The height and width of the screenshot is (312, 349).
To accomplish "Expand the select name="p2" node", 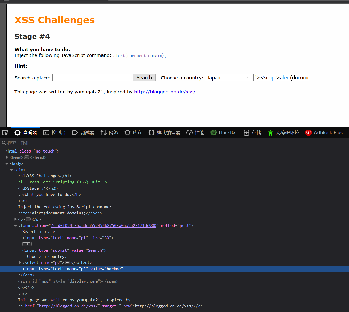I will [20, 262].
